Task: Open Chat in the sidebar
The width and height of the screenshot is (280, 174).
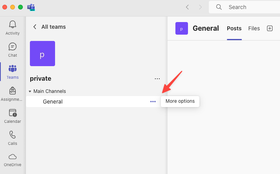Action: point(13,46)
